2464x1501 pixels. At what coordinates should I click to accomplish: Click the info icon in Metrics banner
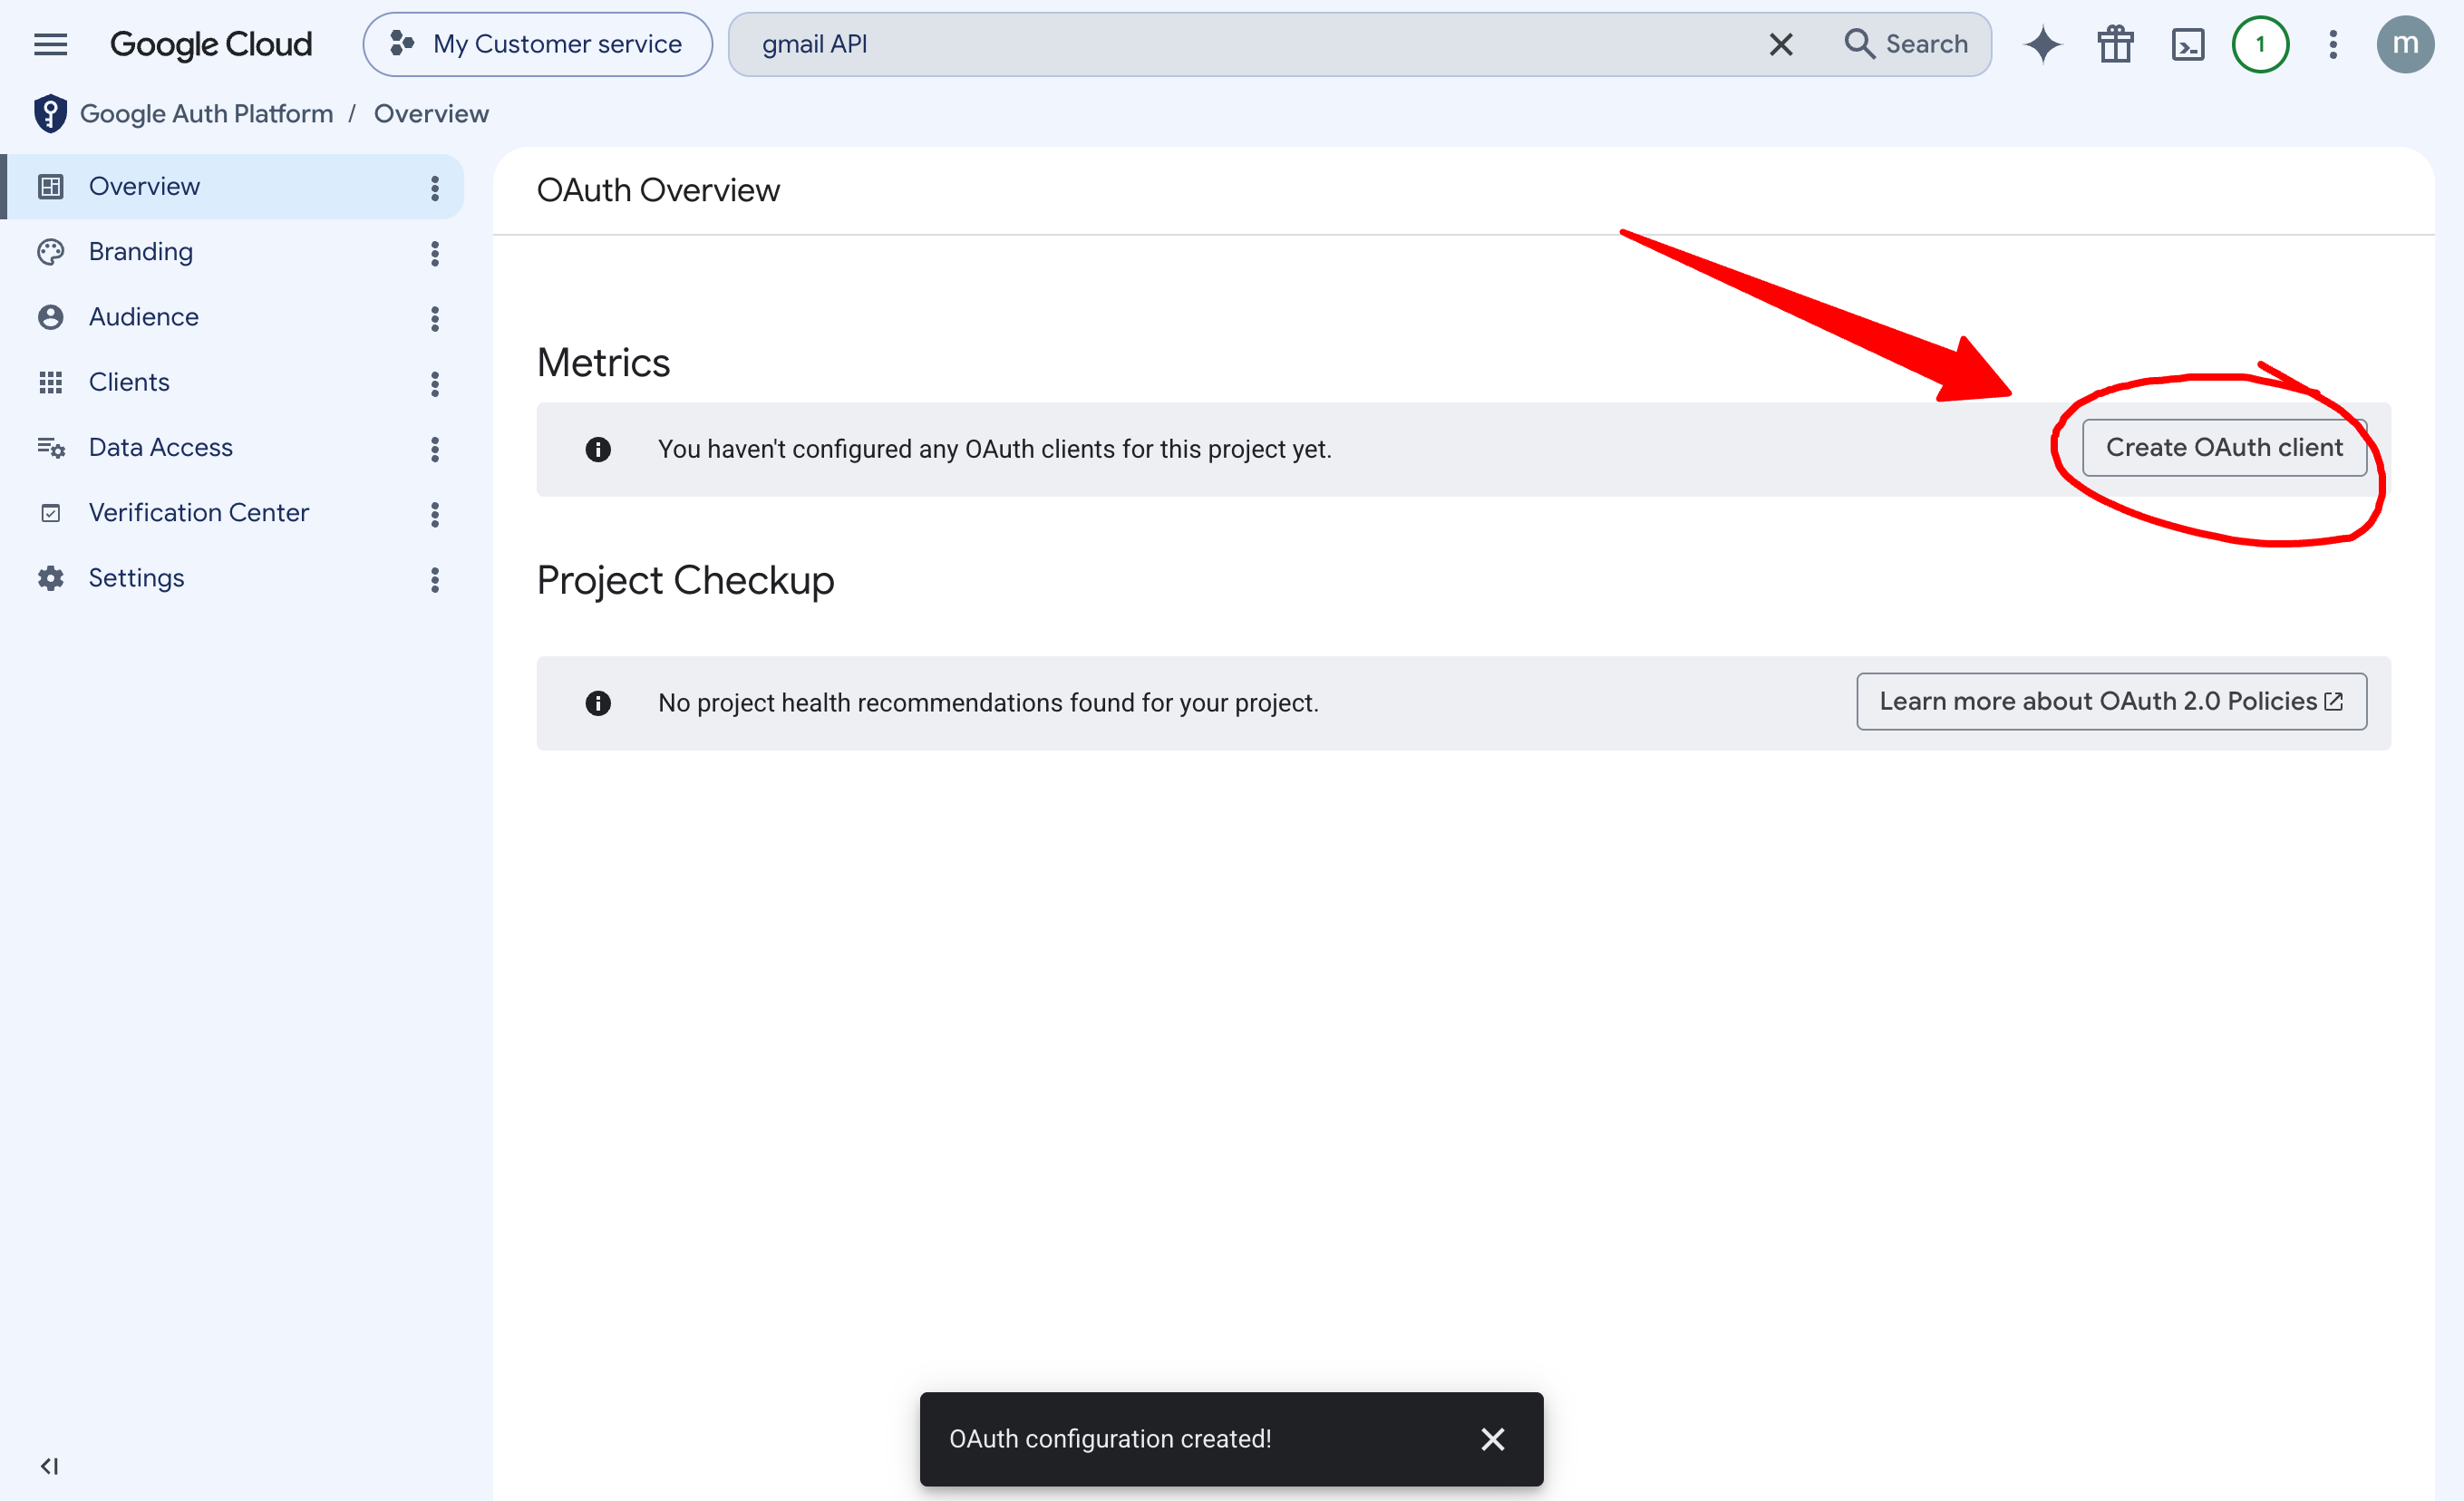598,450
